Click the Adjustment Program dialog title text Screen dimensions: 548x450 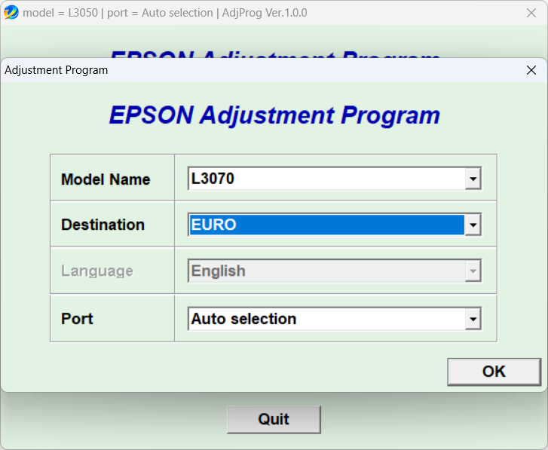[57, 70]
